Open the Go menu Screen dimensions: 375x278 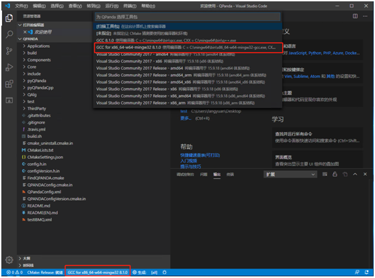pos(93,6)
